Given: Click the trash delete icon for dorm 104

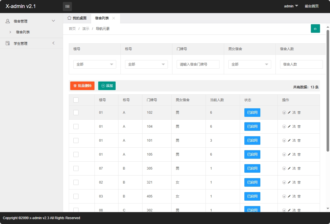Looking at the screenshot, I should (x=299, y=126).
